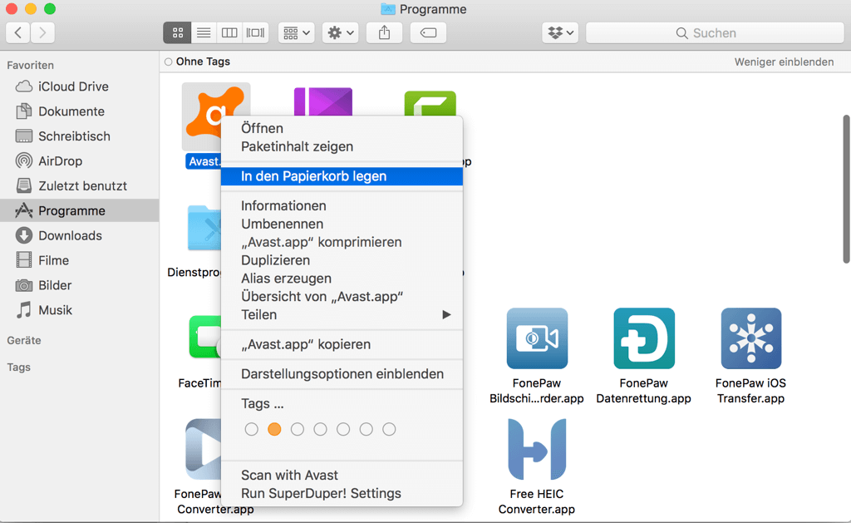Viewport: 851px width, 523px height.
Task: Select Programme in the sidebar
Action: 79,210
